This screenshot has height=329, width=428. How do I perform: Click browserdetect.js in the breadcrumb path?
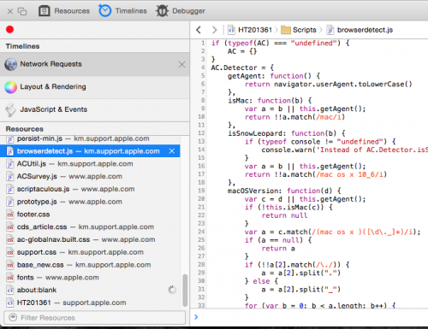tap(360, 30)
